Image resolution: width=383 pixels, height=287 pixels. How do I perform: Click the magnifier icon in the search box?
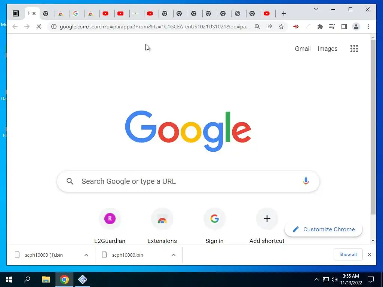(70, 181)
